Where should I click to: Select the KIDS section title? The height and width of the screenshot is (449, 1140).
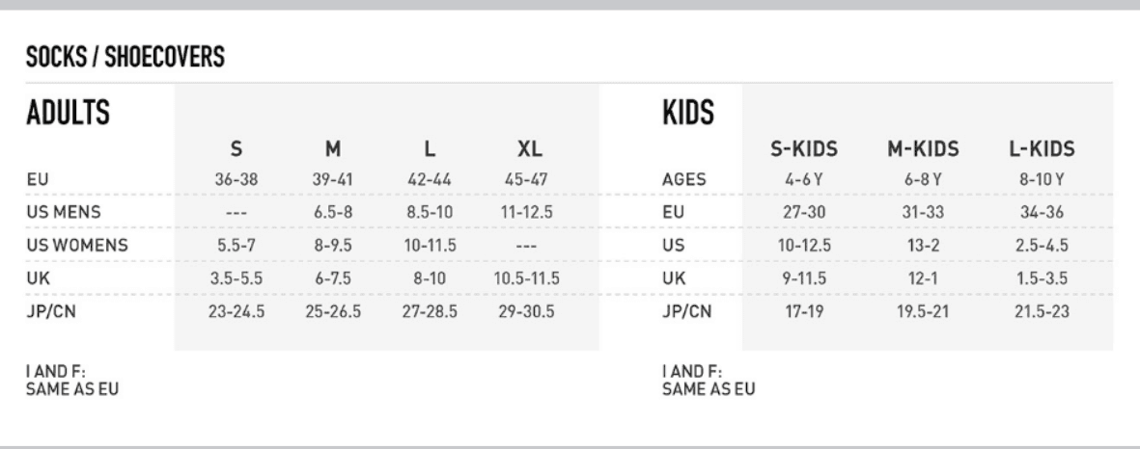[688, 113]
